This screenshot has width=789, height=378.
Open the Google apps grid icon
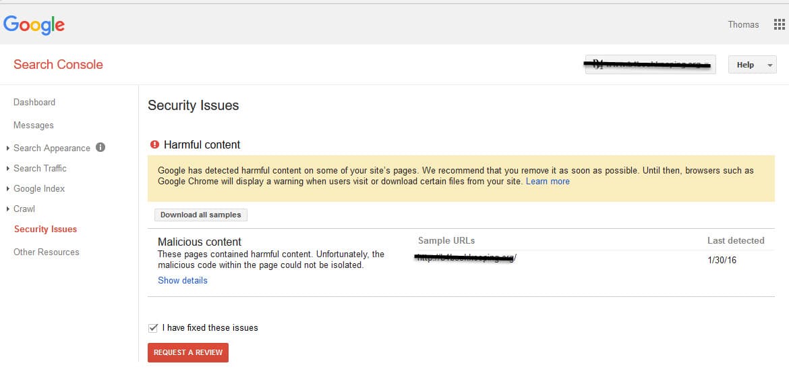tap(779, 25)
